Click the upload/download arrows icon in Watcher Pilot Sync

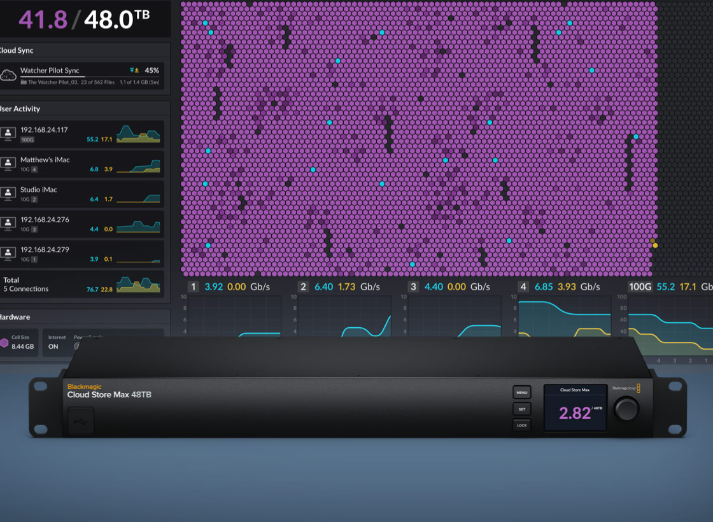pos(134,70)
